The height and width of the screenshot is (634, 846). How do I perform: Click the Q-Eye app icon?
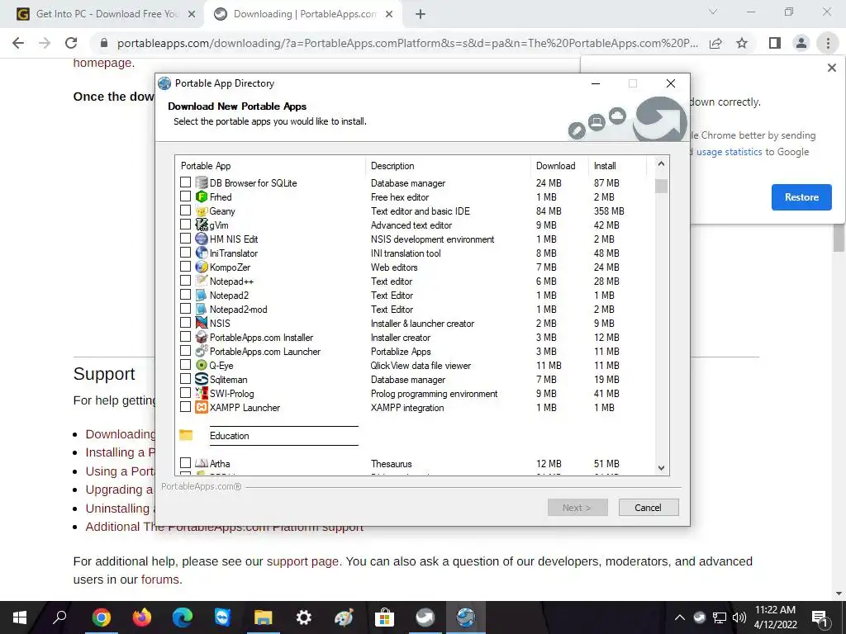click(x=202, y=365)
